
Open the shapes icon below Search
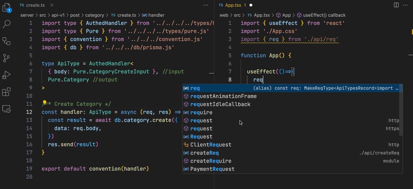point(6,41)
